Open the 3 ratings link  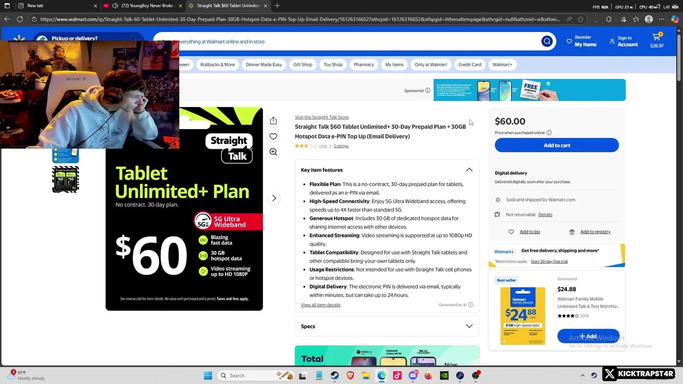click(x=341, y=146)
